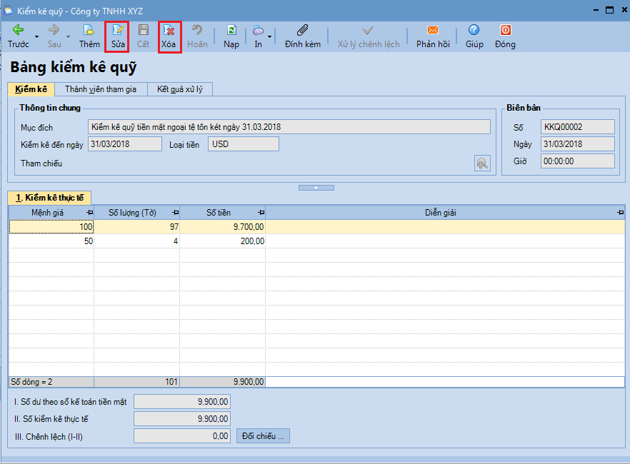The height and width of the screenshot is (464, 630).
Task: Switch to the Kiểm kê tab
Action: [x=31, y=89]
